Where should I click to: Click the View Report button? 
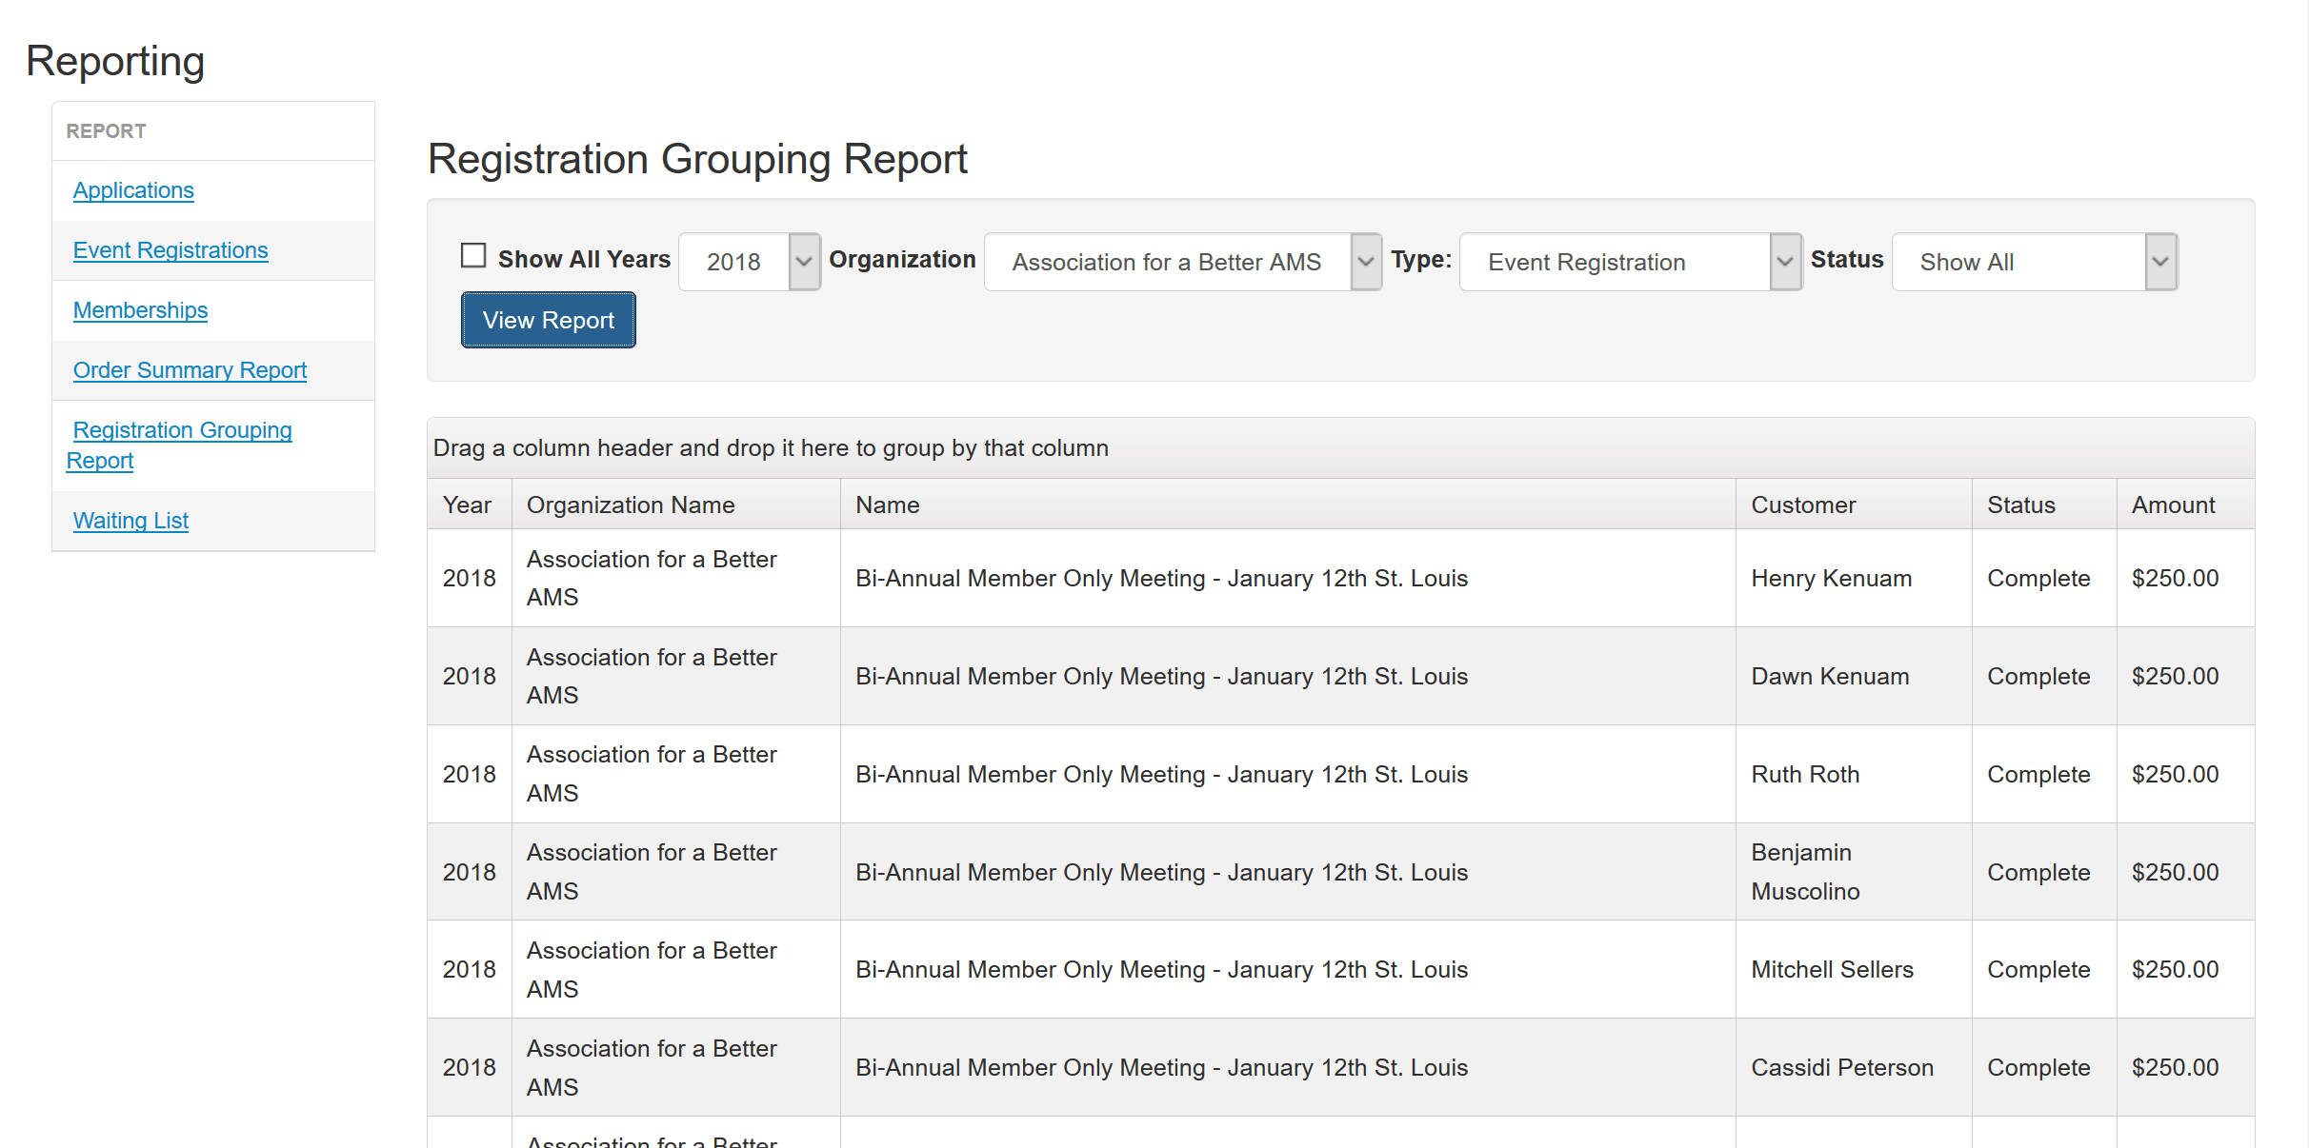(x=548, y=321)
